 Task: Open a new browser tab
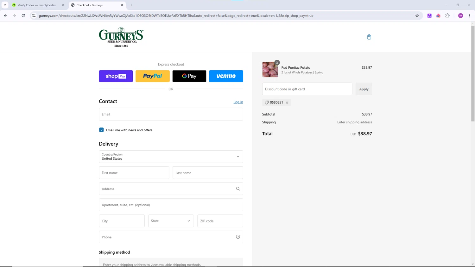[131, 5]
